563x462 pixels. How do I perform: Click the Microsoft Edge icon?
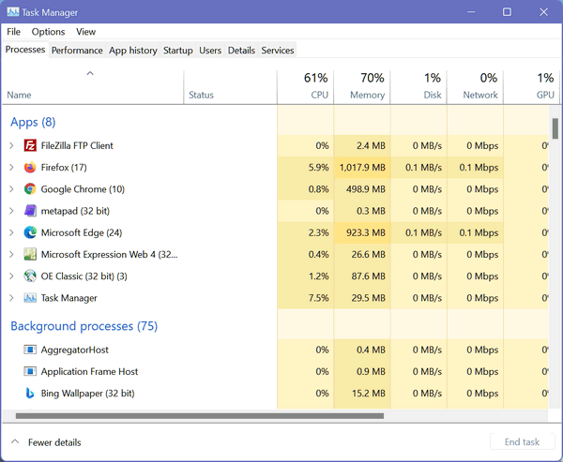coord(30,232)
